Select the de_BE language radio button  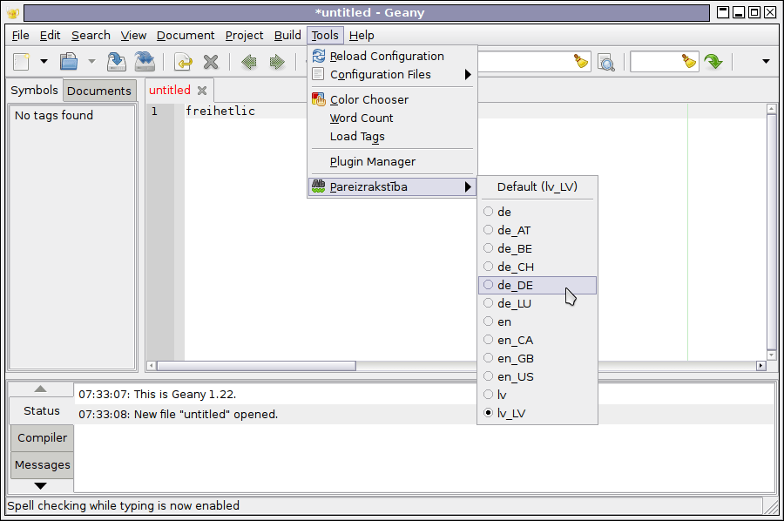point(488,248)
